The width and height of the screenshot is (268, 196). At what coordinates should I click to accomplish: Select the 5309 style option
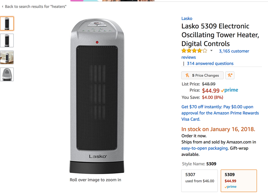pos(238,180)
